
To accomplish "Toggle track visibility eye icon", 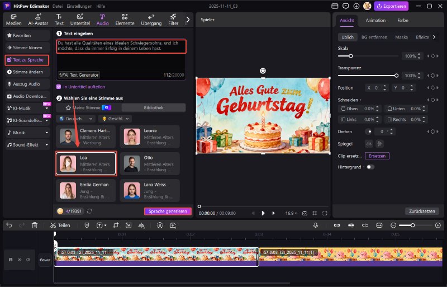I will (x=20, y=260).
